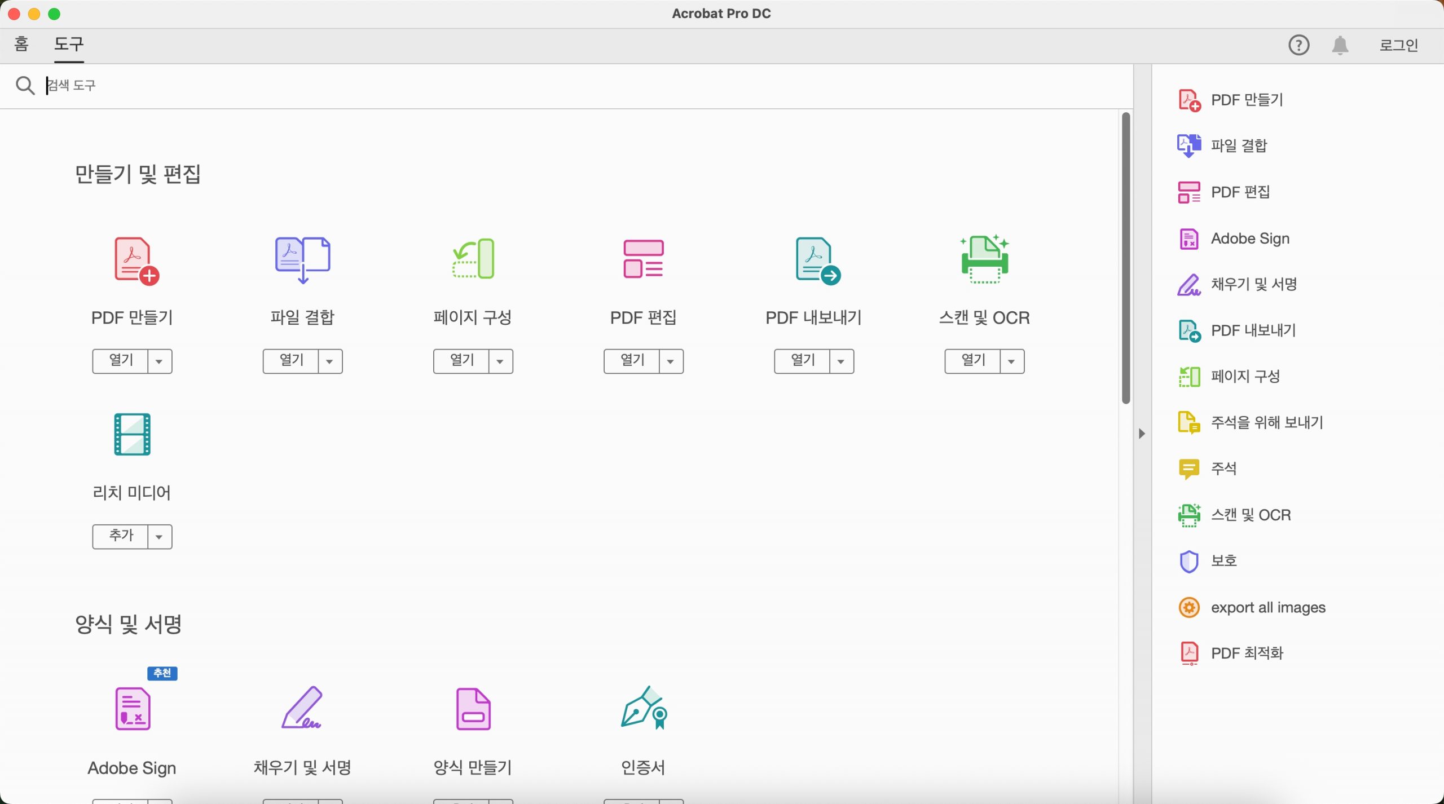The height and width of the screenshot is (804, 1444).
Task: Expand the dropdown arrow next to 리치 미디어 추가
Action: [160, 537]
